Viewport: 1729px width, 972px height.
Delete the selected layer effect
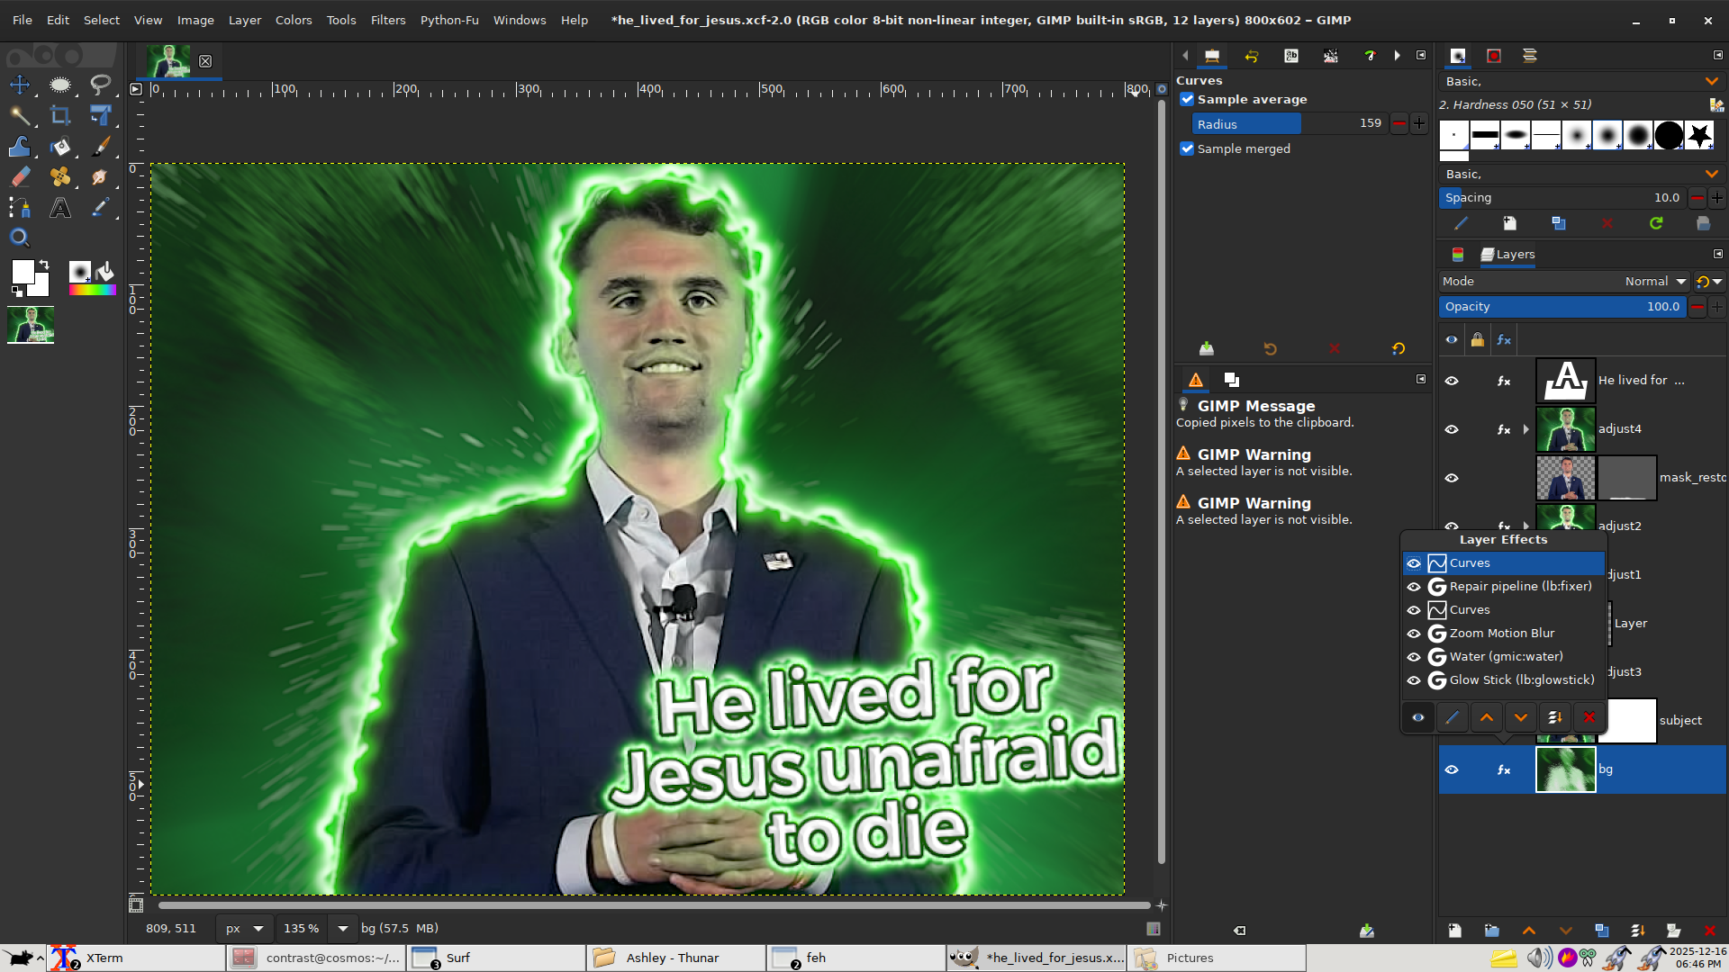(x=1589, y=717)
